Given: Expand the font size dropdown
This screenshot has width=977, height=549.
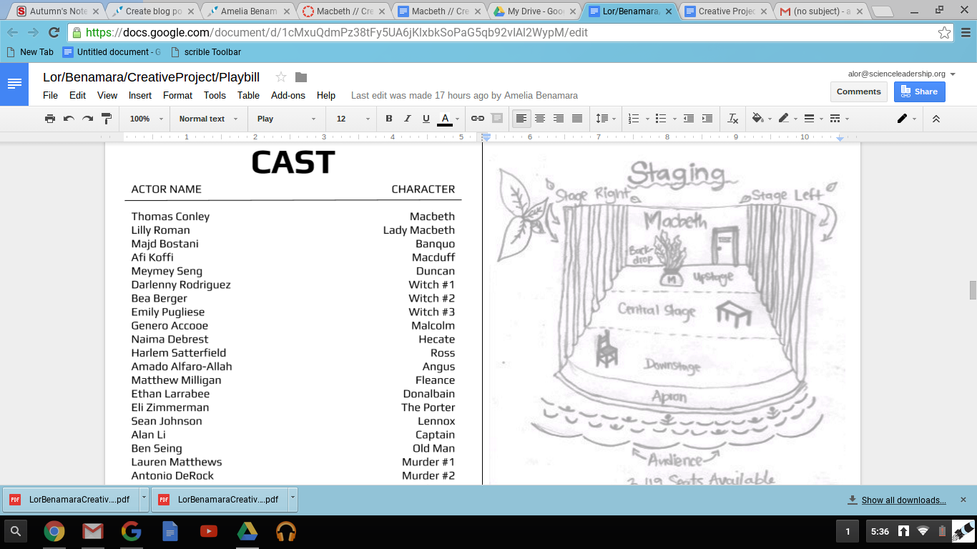Looking at the screenshot, I should (x=353, y=119).
